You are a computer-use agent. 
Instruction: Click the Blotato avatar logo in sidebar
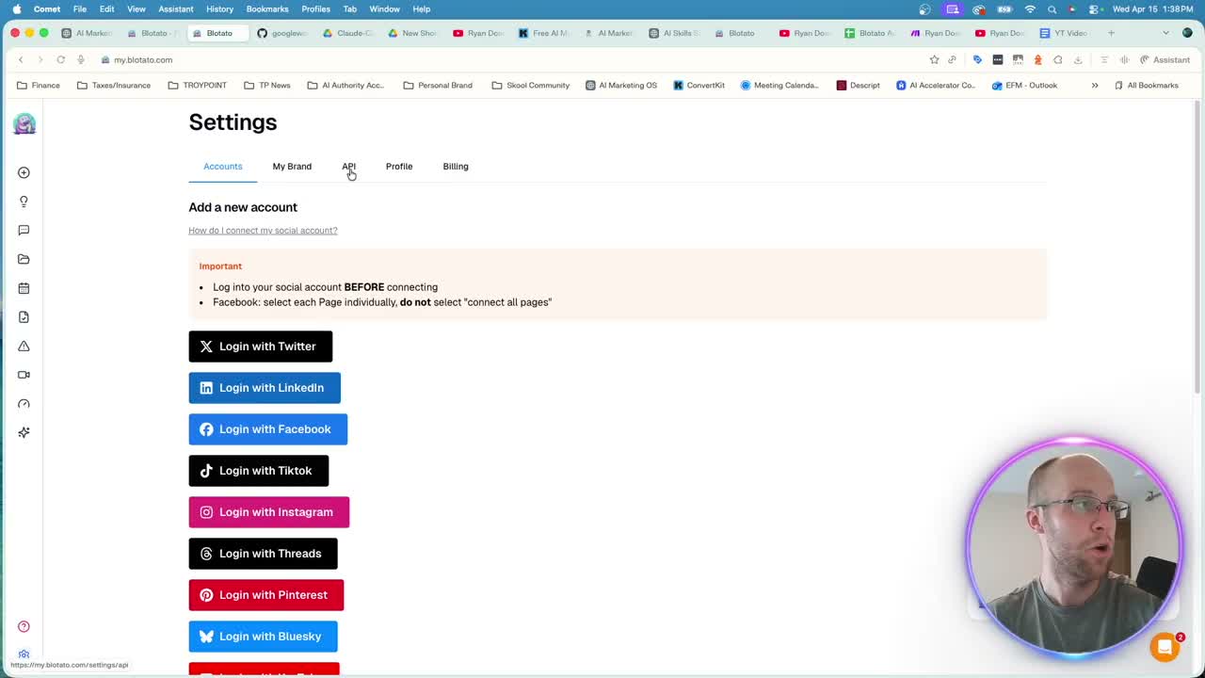click(24, 123)
